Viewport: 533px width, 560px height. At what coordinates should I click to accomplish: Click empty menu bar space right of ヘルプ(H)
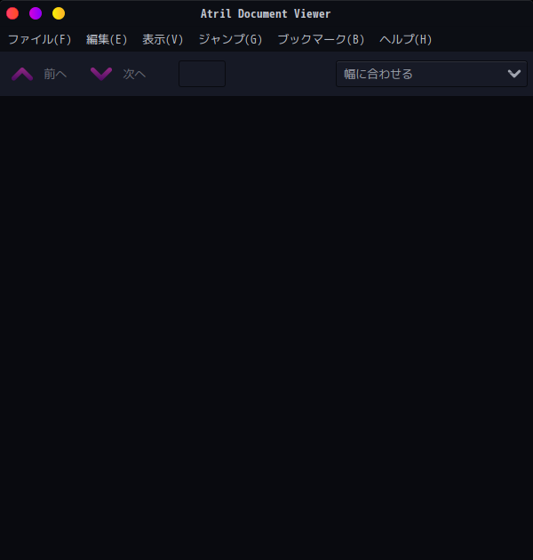[x=482, y=39]
